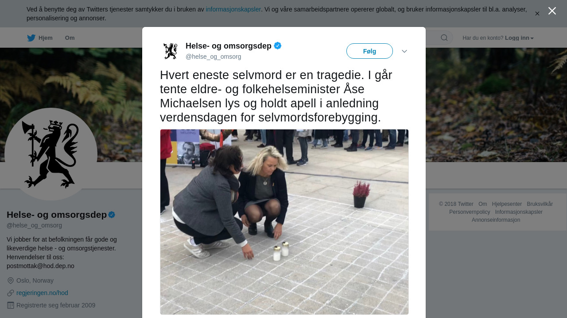Open the large profile lion picture
This screenshot has width=567, height=318.
51,154
